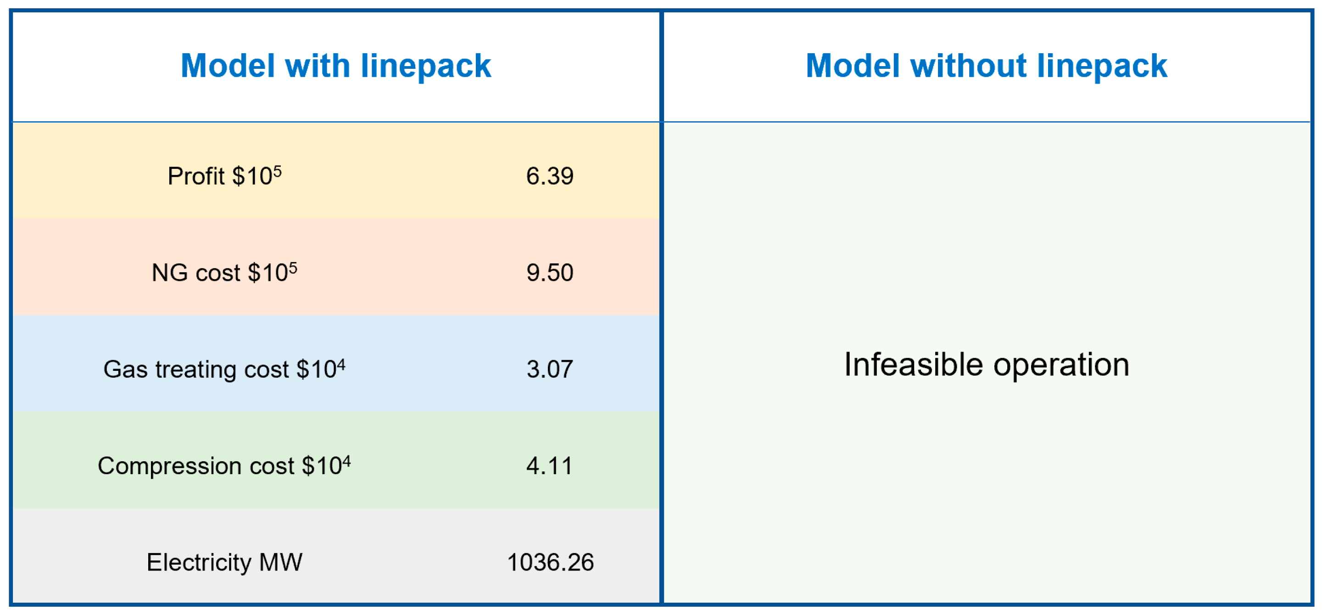The image size is (1322, 616).
Task: Click "linepack" in the left column header
Action: (426, 67)
